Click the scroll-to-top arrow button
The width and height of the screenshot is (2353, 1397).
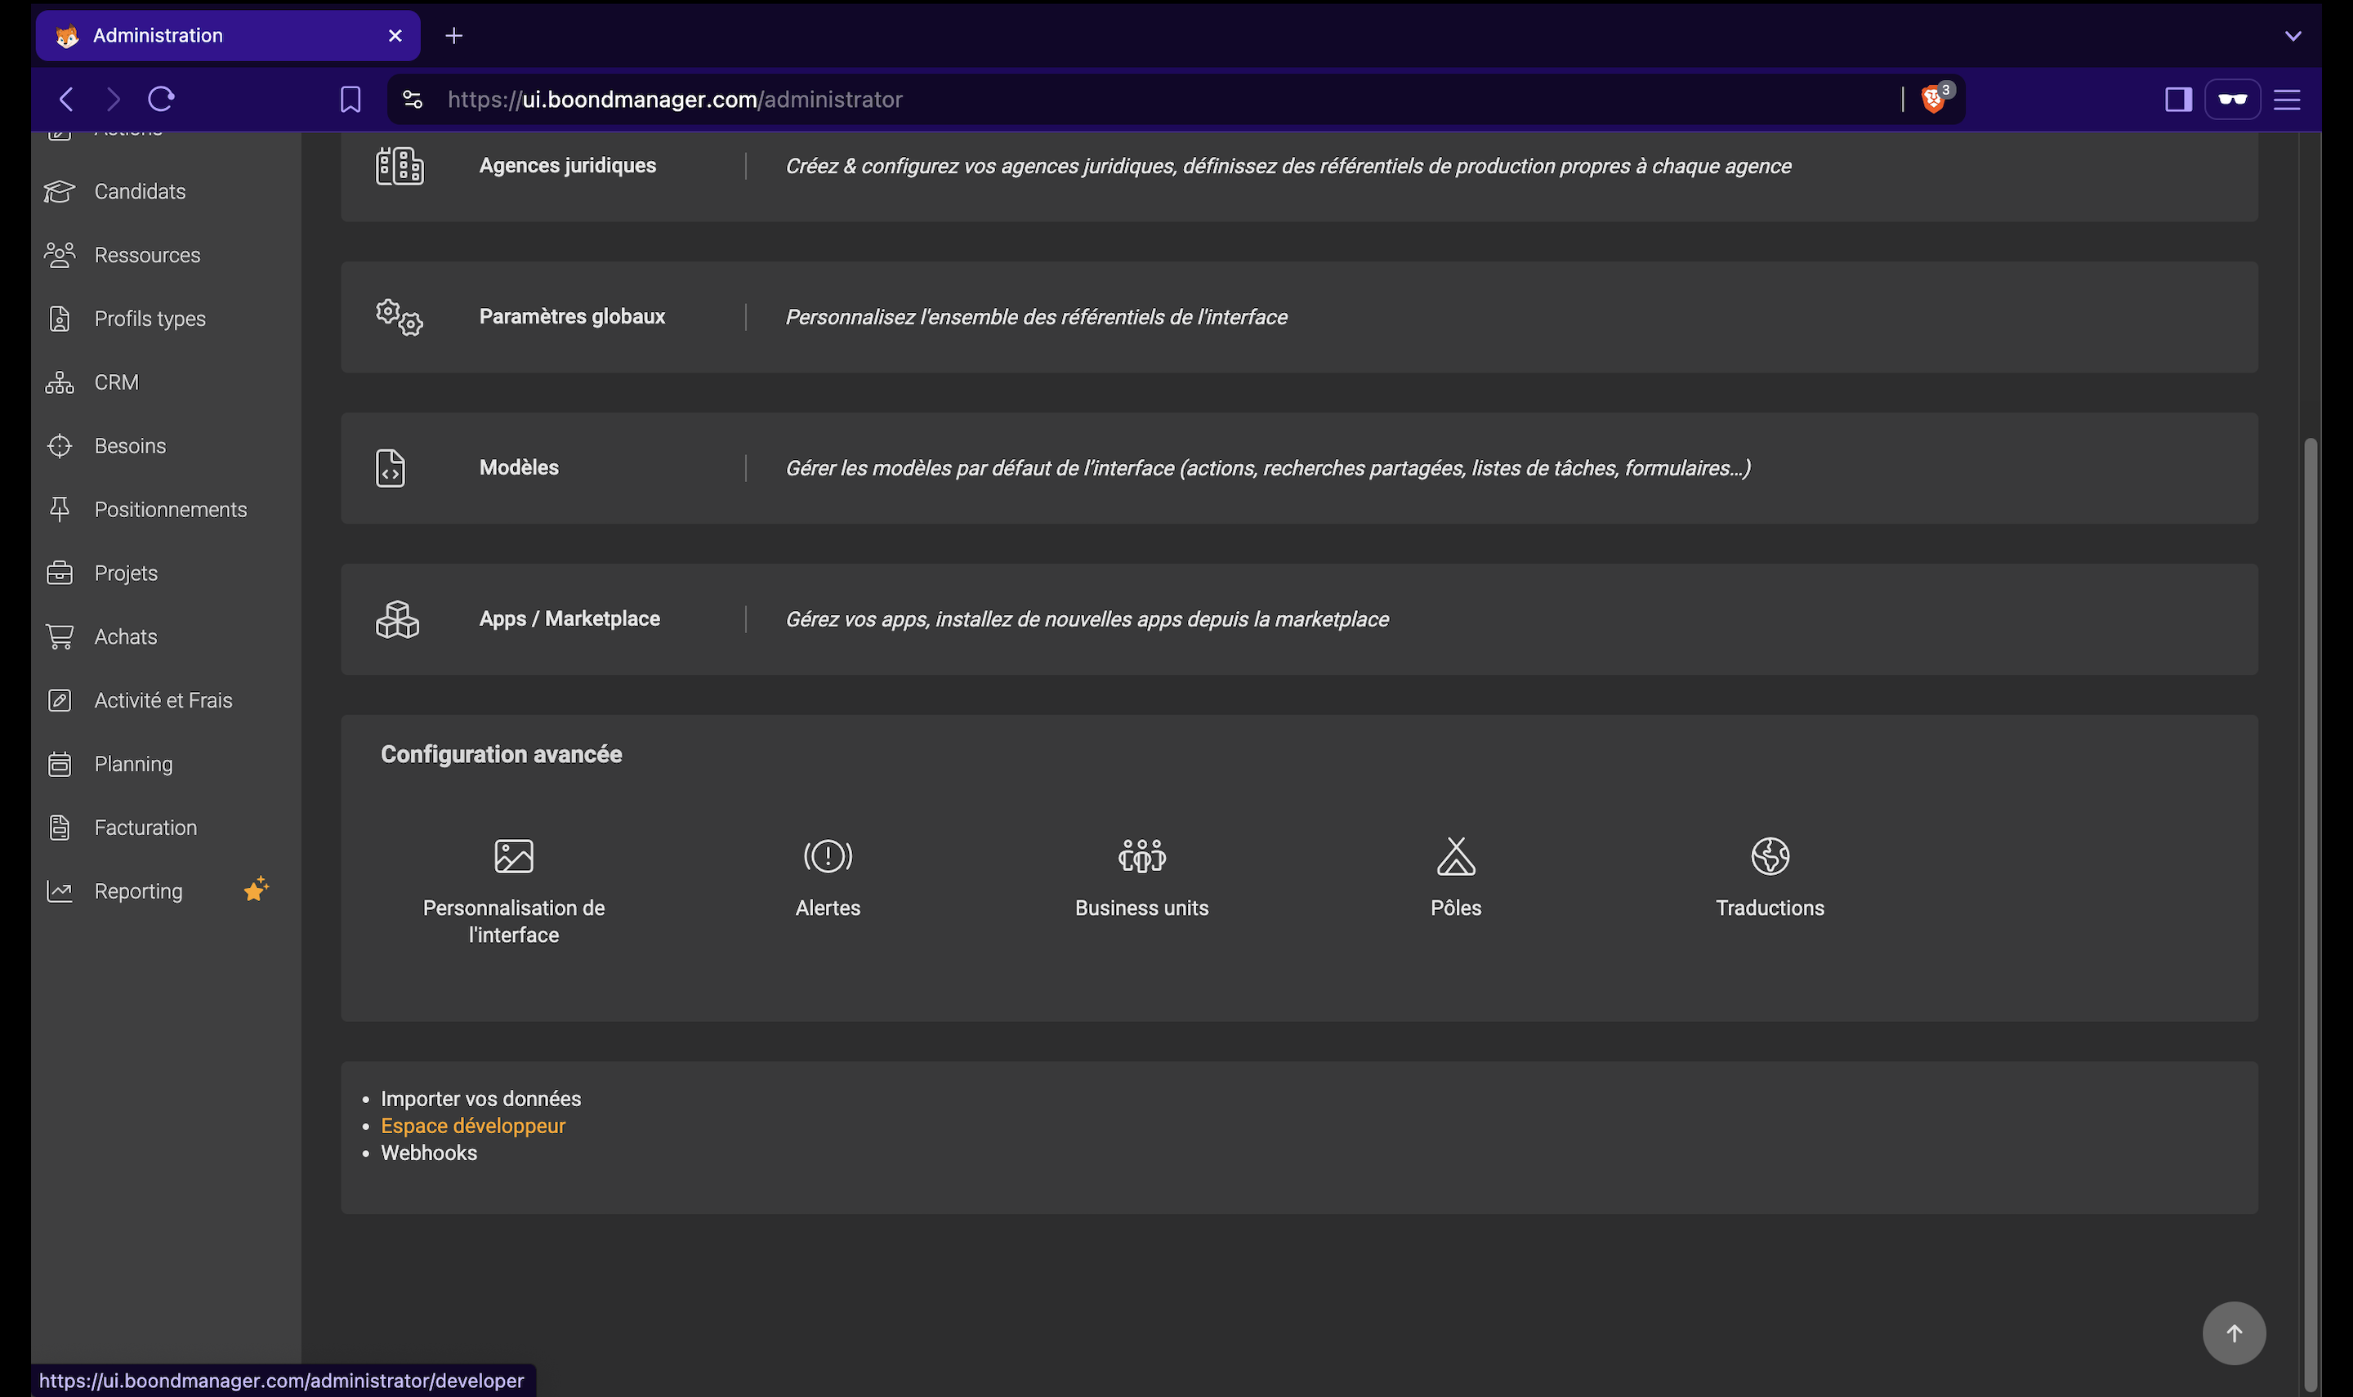point(2235,1333)
